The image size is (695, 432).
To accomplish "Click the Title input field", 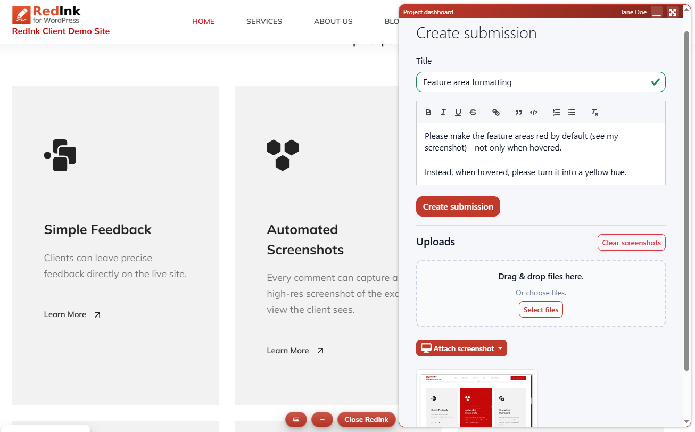I will tap(532, 82).
